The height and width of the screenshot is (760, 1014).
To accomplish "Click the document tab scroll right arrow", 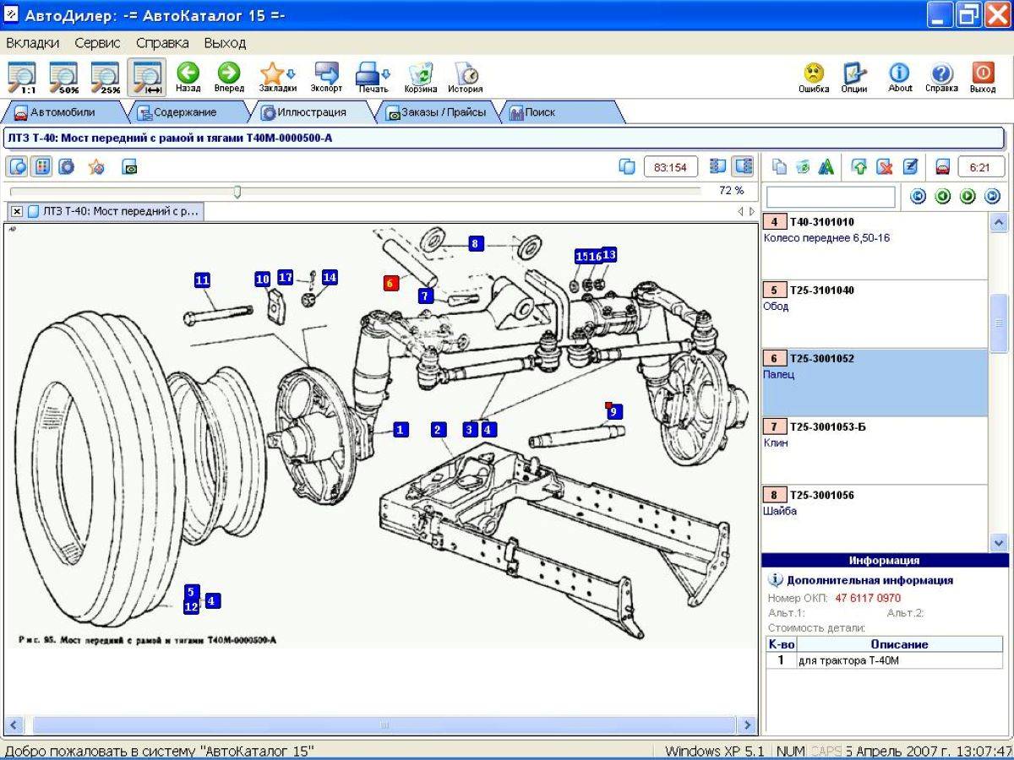I will click(751, 211).
